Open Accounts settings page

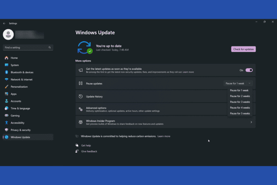click(x=28, y=101)
